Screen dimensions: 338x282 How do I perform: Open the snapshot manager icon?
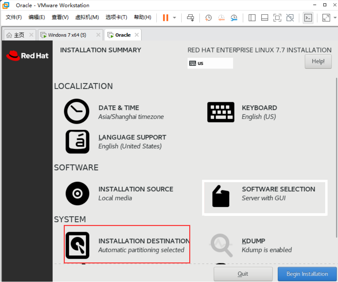point(234,18)
